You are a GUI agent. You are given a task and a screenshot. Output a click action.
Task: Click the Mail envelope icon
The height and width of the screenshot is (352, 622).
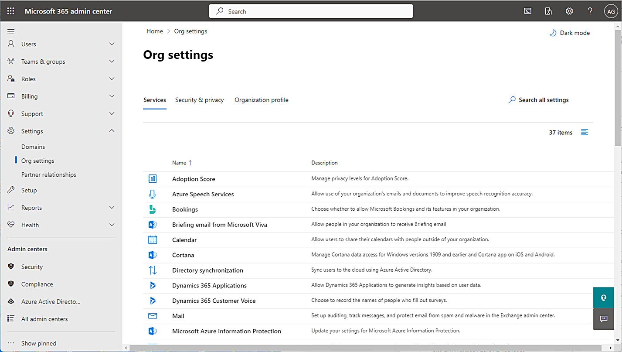pyautogui.click(x=153, y=316)
